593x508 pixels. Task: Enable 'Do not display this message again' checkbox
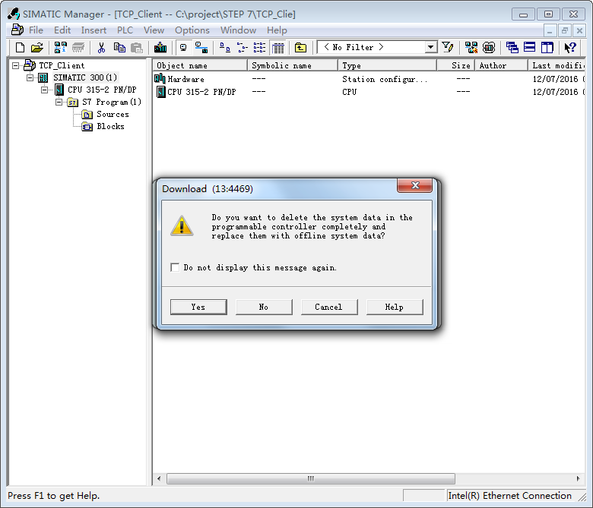[175, 267]
